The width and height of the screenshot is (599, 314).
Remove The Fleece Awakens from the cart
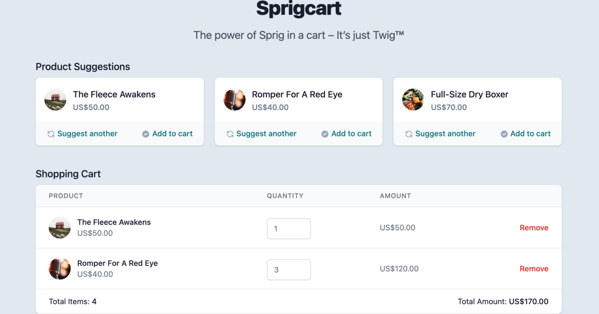coord(534,228)
